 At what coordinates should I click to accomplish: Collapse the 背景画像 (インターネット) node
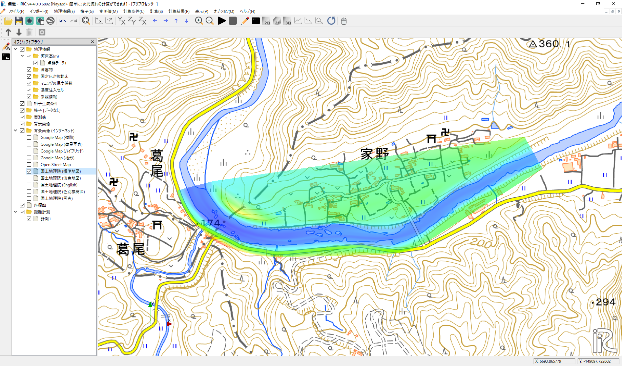click(x=16, y=131)
